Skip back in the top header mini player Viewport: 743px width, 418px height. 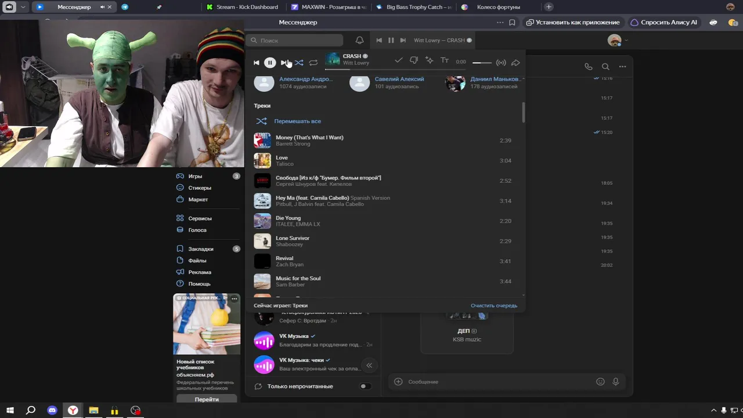point(379,41)
